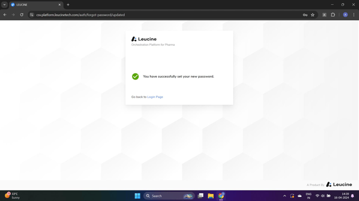Minimize the Chrome window
359x201 pixels.
[332, 5]
